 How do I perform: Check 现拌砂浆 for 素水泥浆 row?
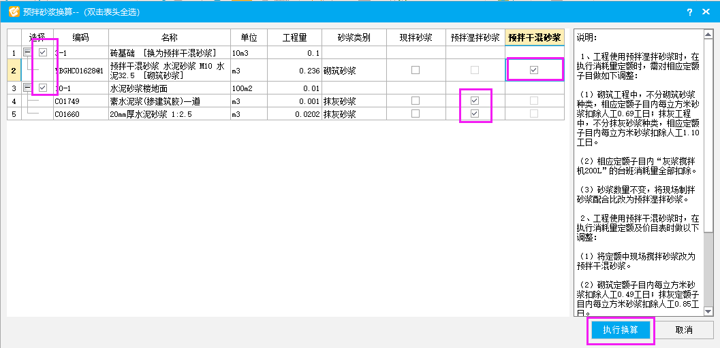(416, 101)
